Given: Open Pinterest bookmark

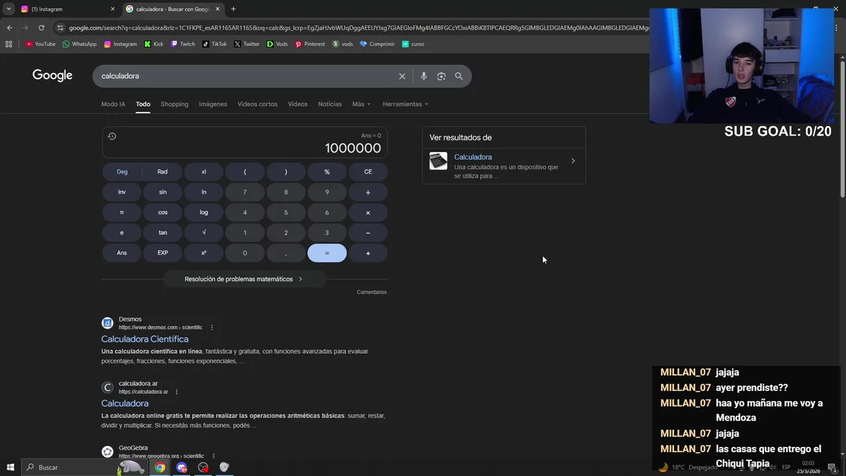Looking at the screenshot, I should (310, 44).
